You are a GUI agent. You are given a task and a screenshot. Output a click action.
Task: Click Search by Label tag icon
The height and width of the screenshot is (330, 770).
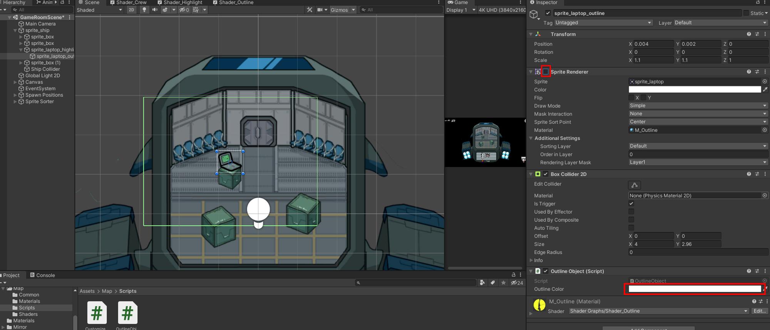[x=493, y=283]
